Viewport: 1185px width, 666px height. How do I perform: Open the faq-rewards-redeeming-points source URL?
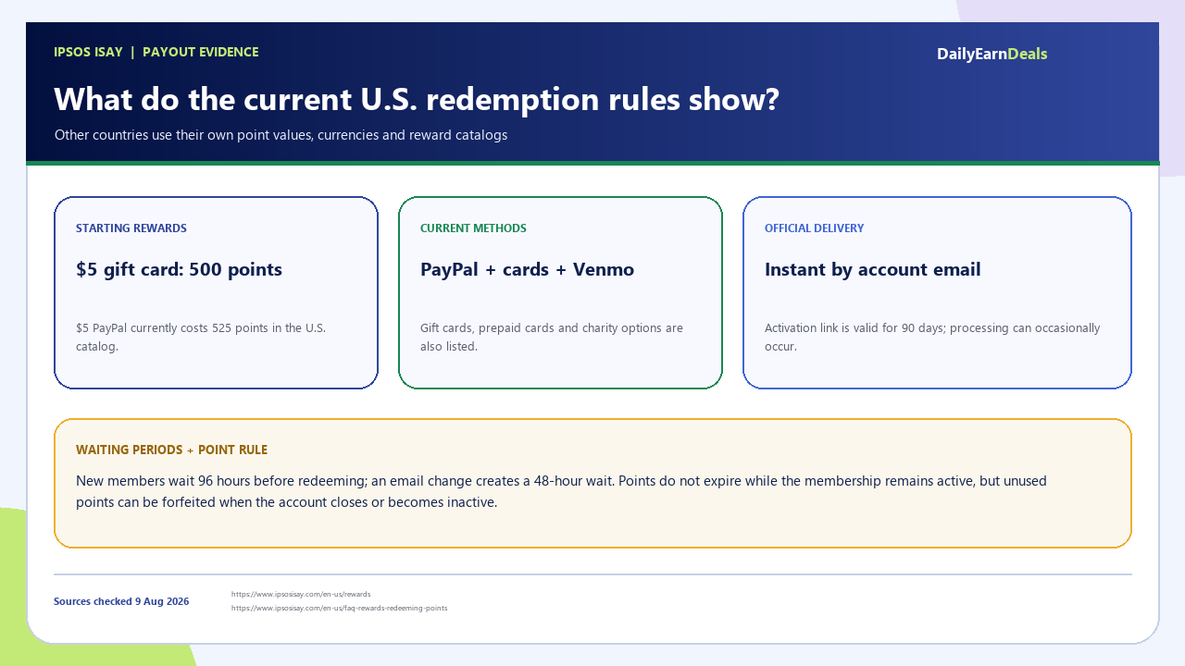pos(339,608)
